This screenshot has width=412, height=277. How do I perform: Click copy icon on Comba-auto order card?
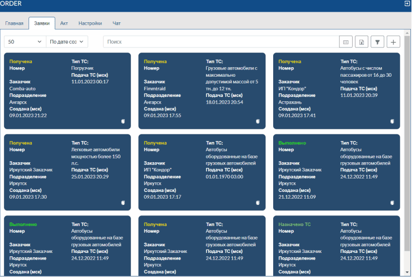tap(122, 121)
